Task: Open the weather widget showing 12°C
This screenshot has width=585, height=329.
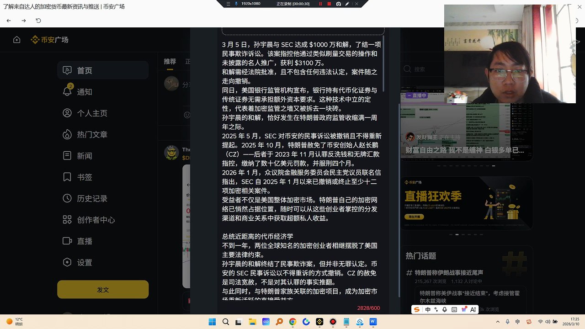Action: 15,322
